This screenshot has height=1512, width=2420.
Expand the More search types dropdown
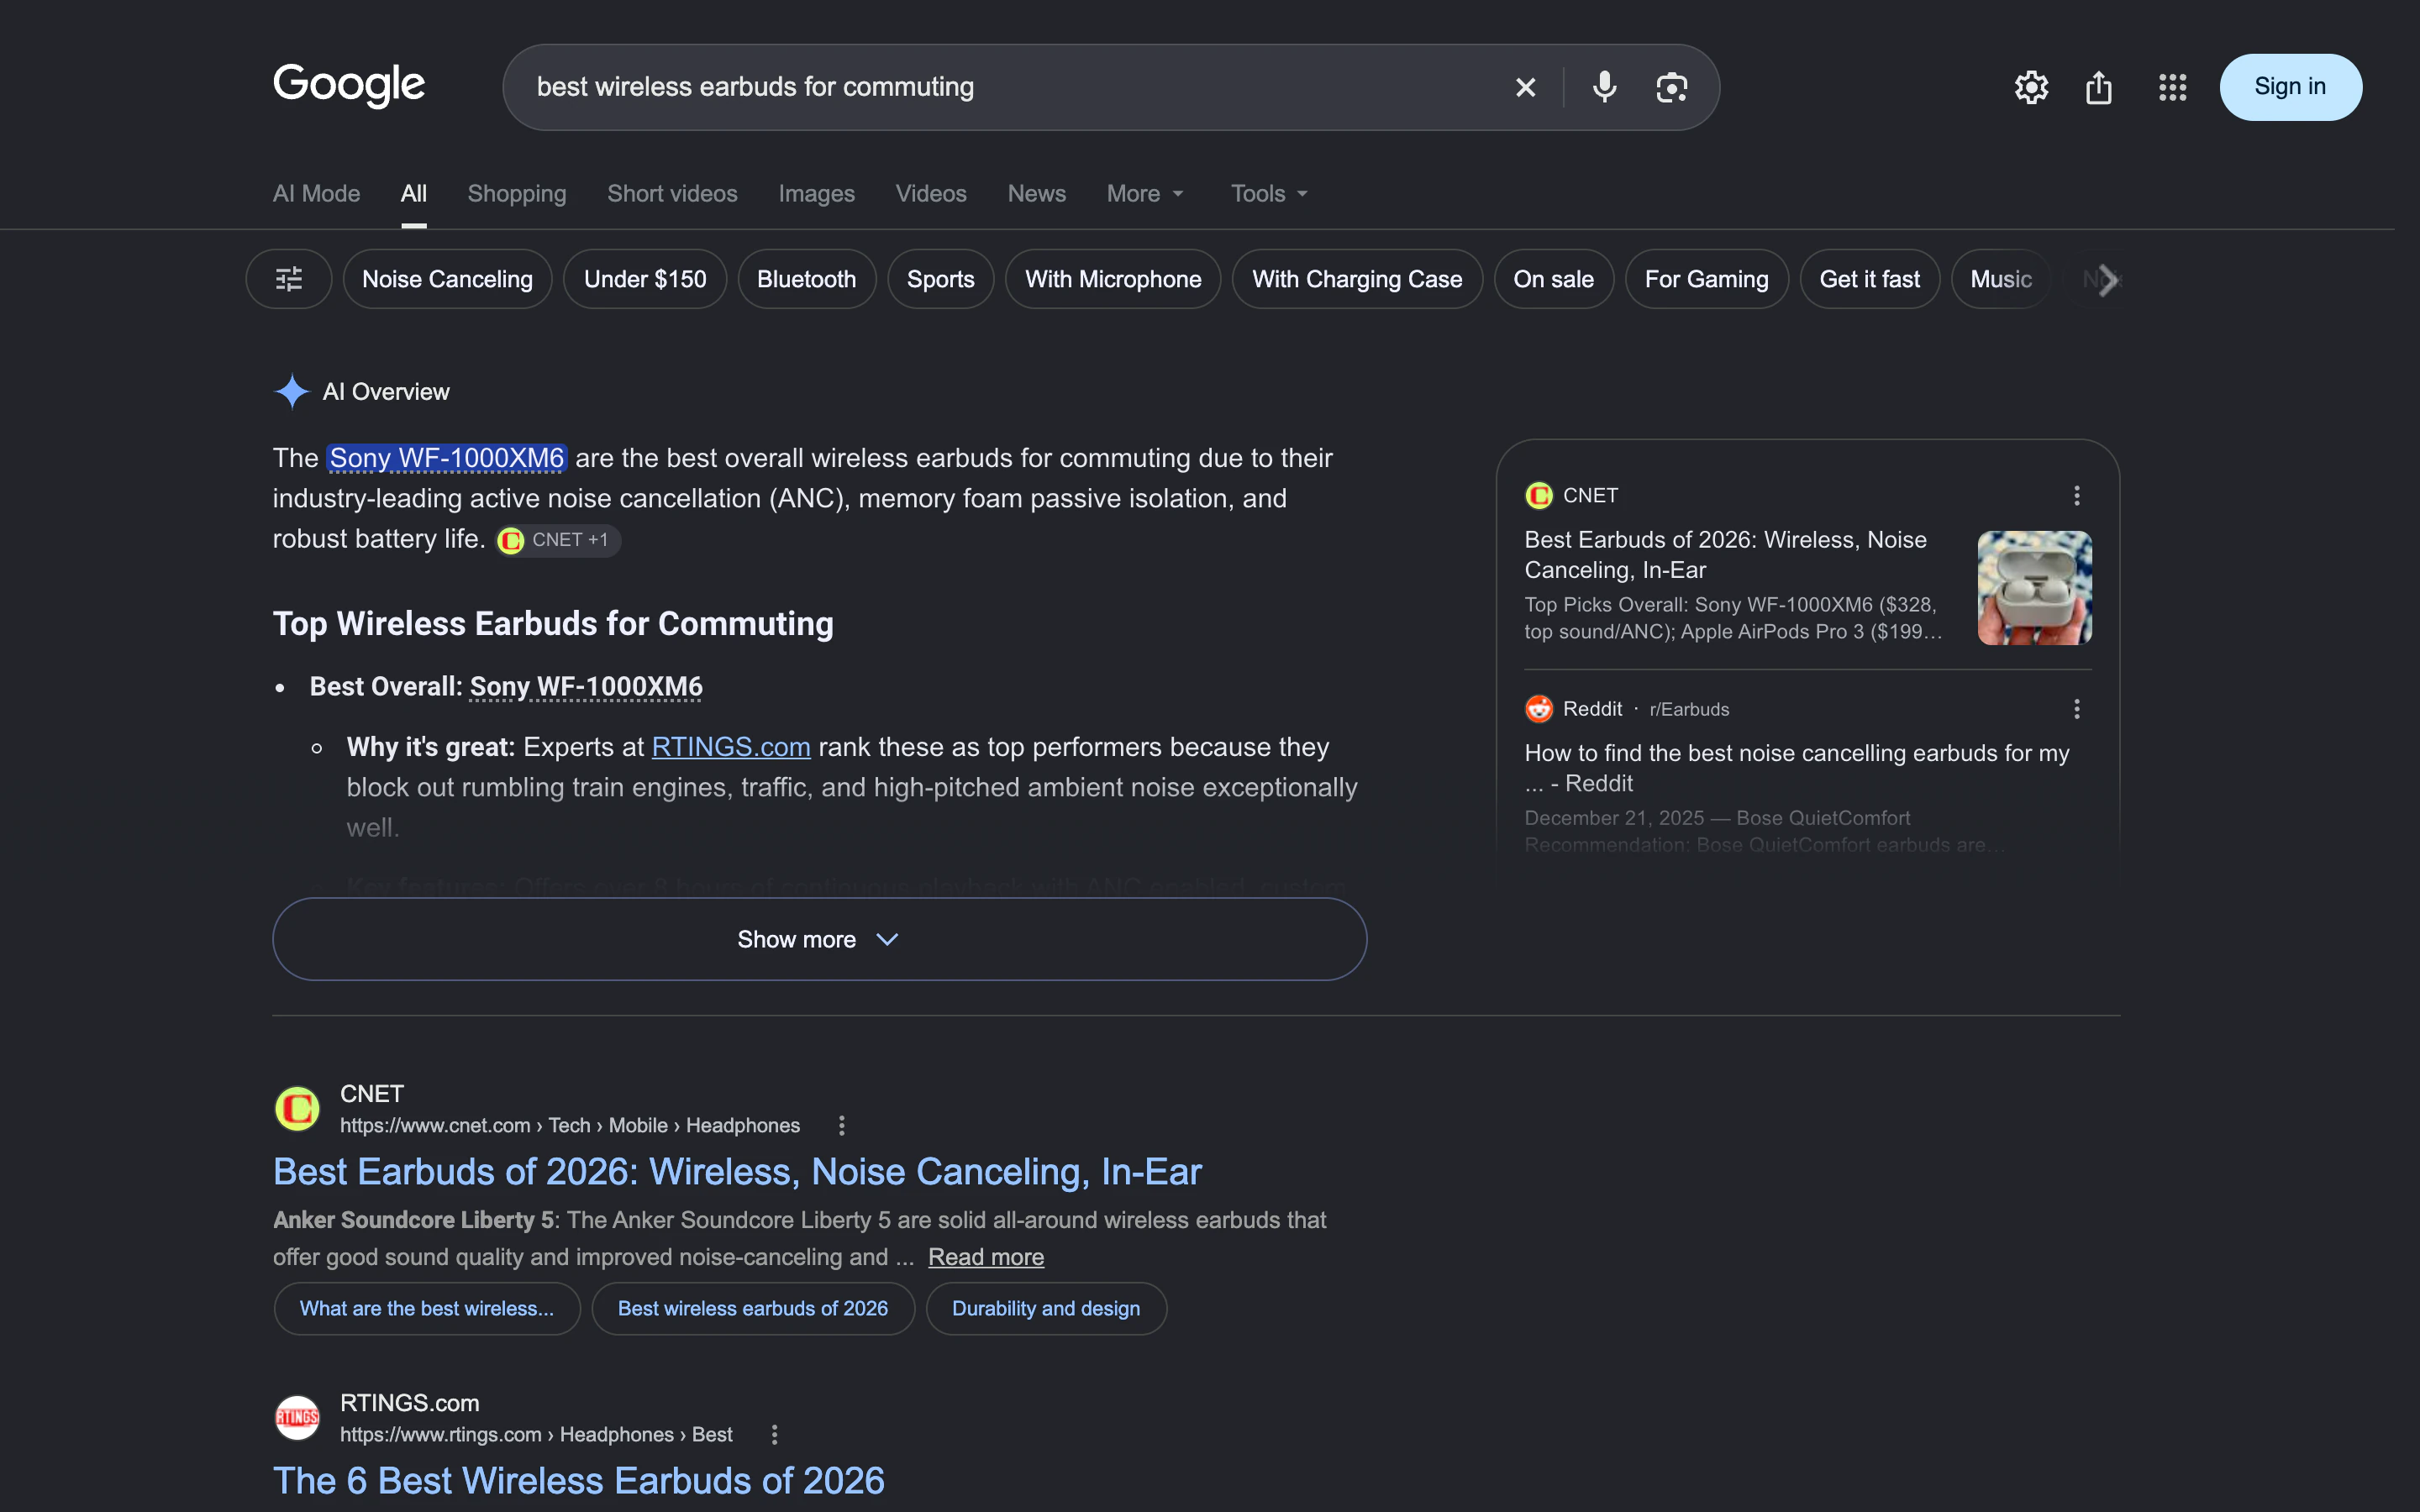pyautogui.click(x=1145, y=194)
